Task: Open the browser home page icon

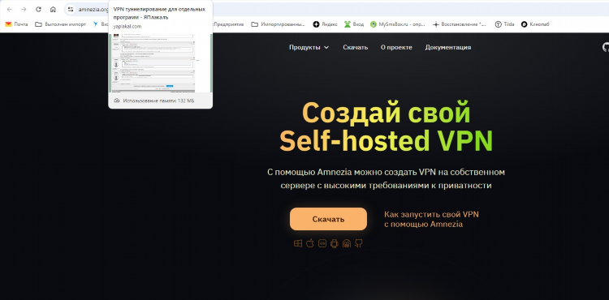Action: pos(54,9)
